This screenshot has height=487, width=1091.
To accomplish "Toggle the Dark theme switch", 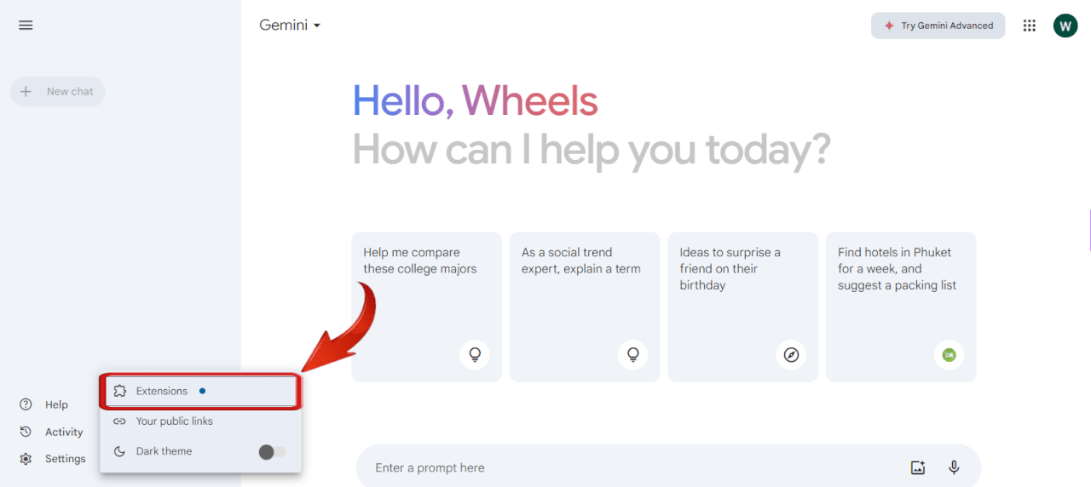I will (x=273, y=452).
